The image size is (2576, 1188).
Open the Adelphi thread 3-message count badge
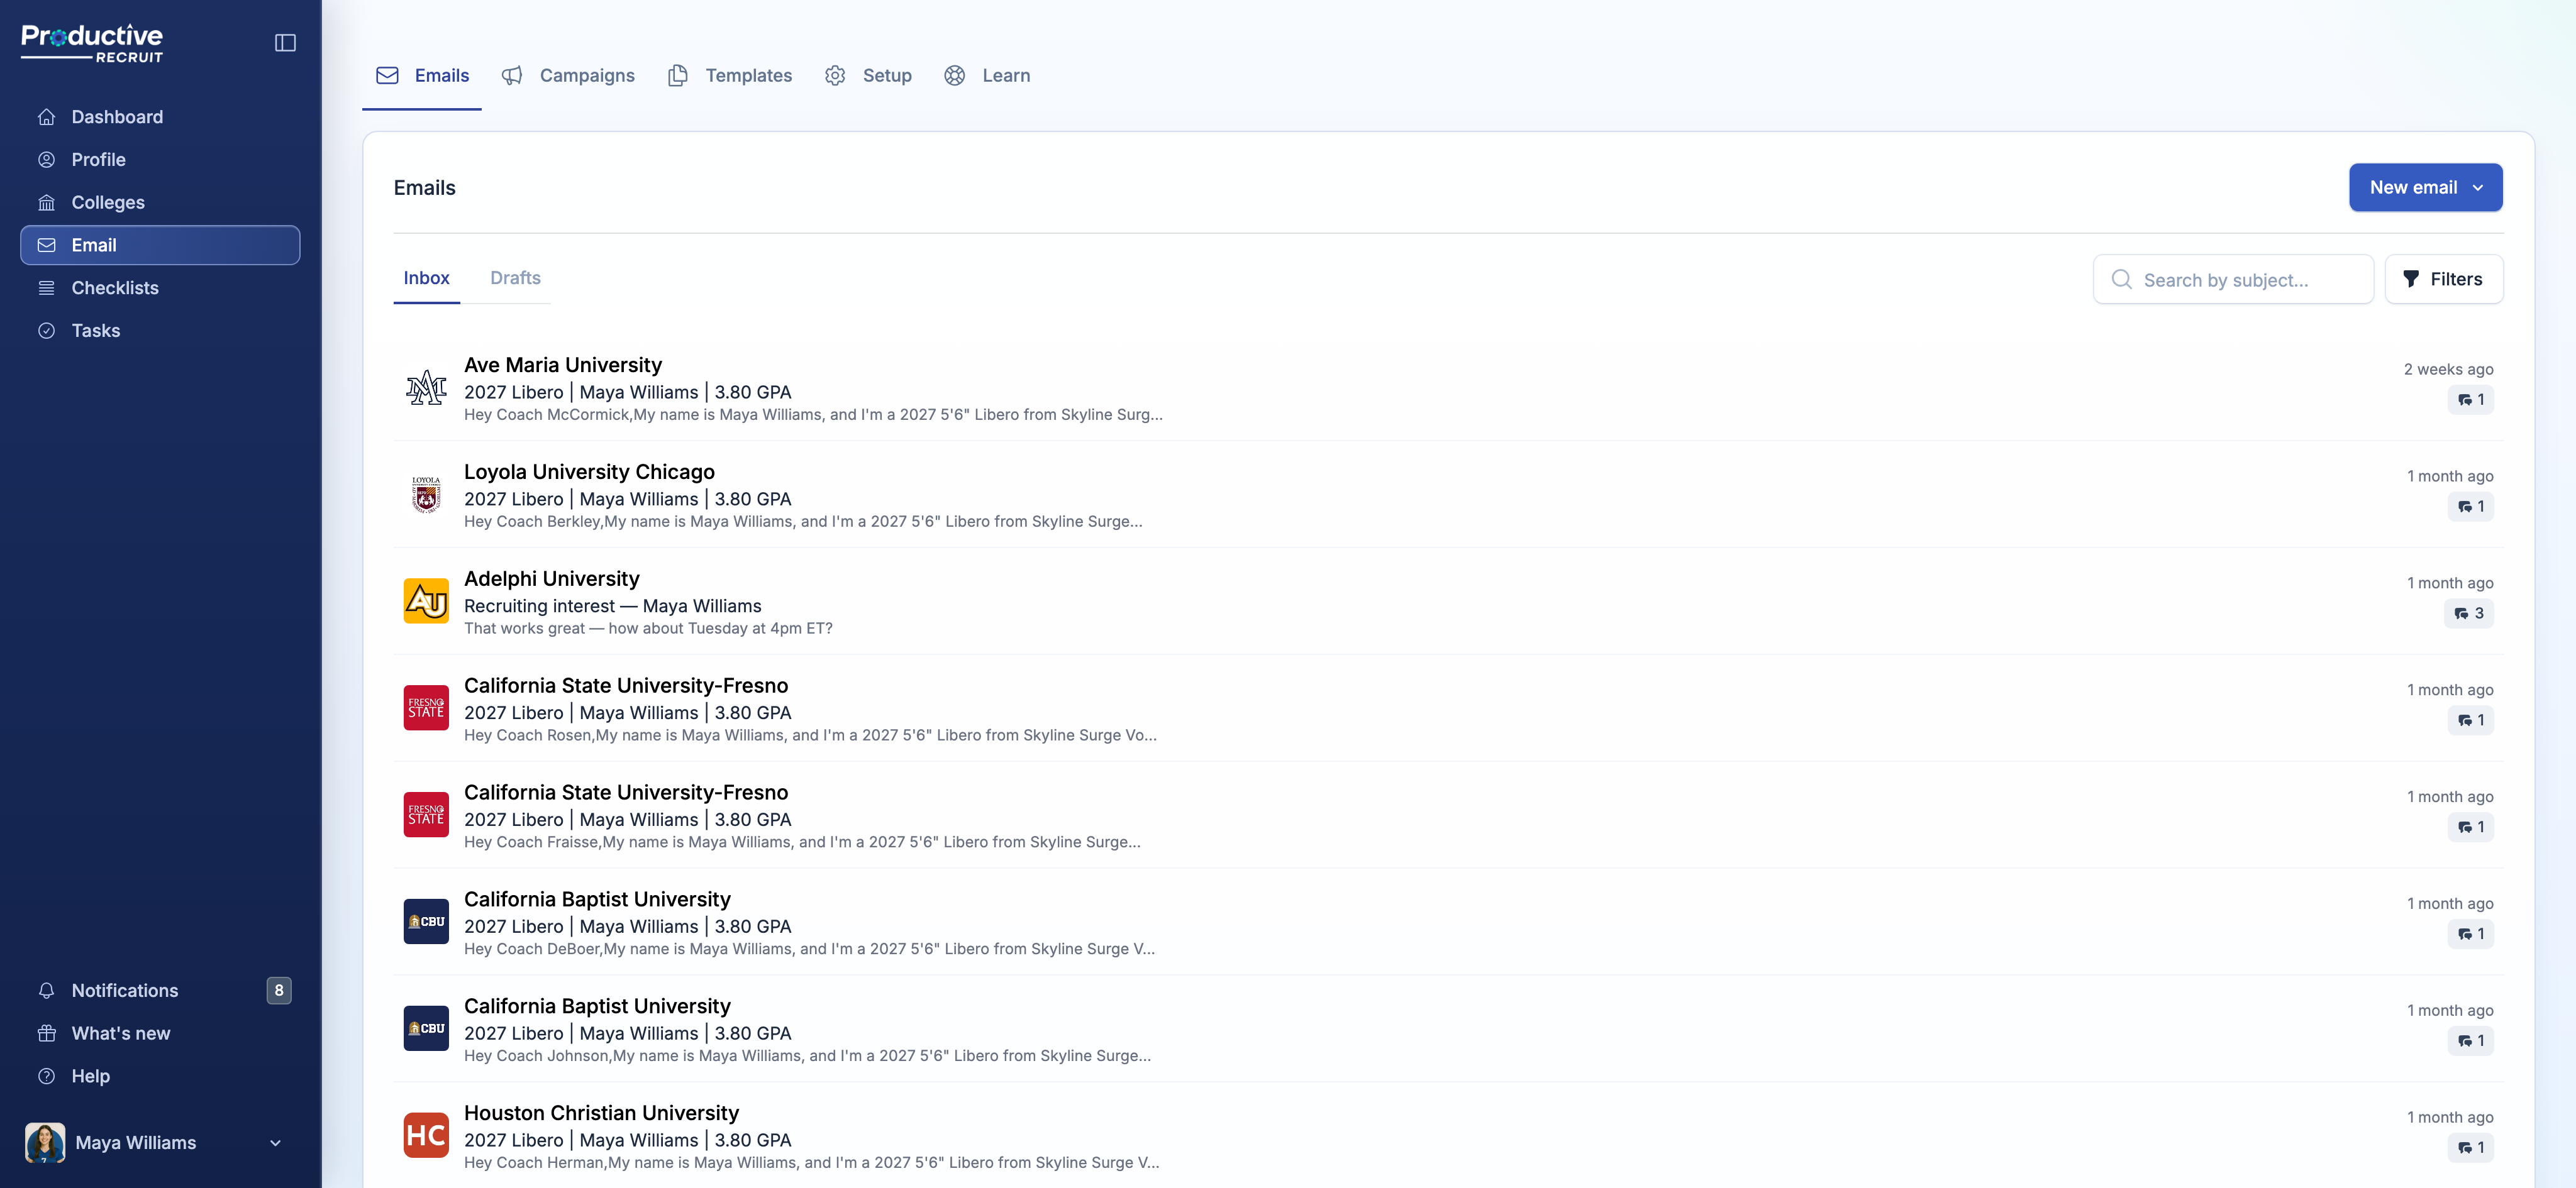2469,613
